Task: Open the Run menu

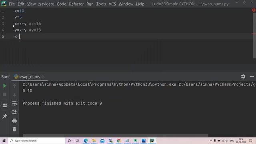Action: tap(90, 4)
